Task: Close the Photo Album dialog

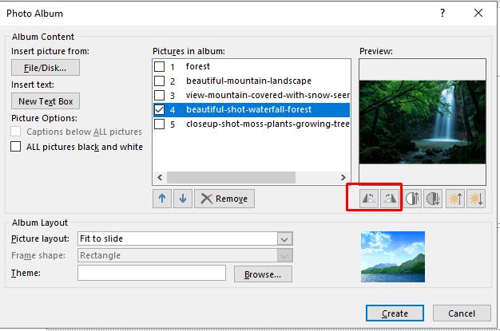Action: point(478,13)
